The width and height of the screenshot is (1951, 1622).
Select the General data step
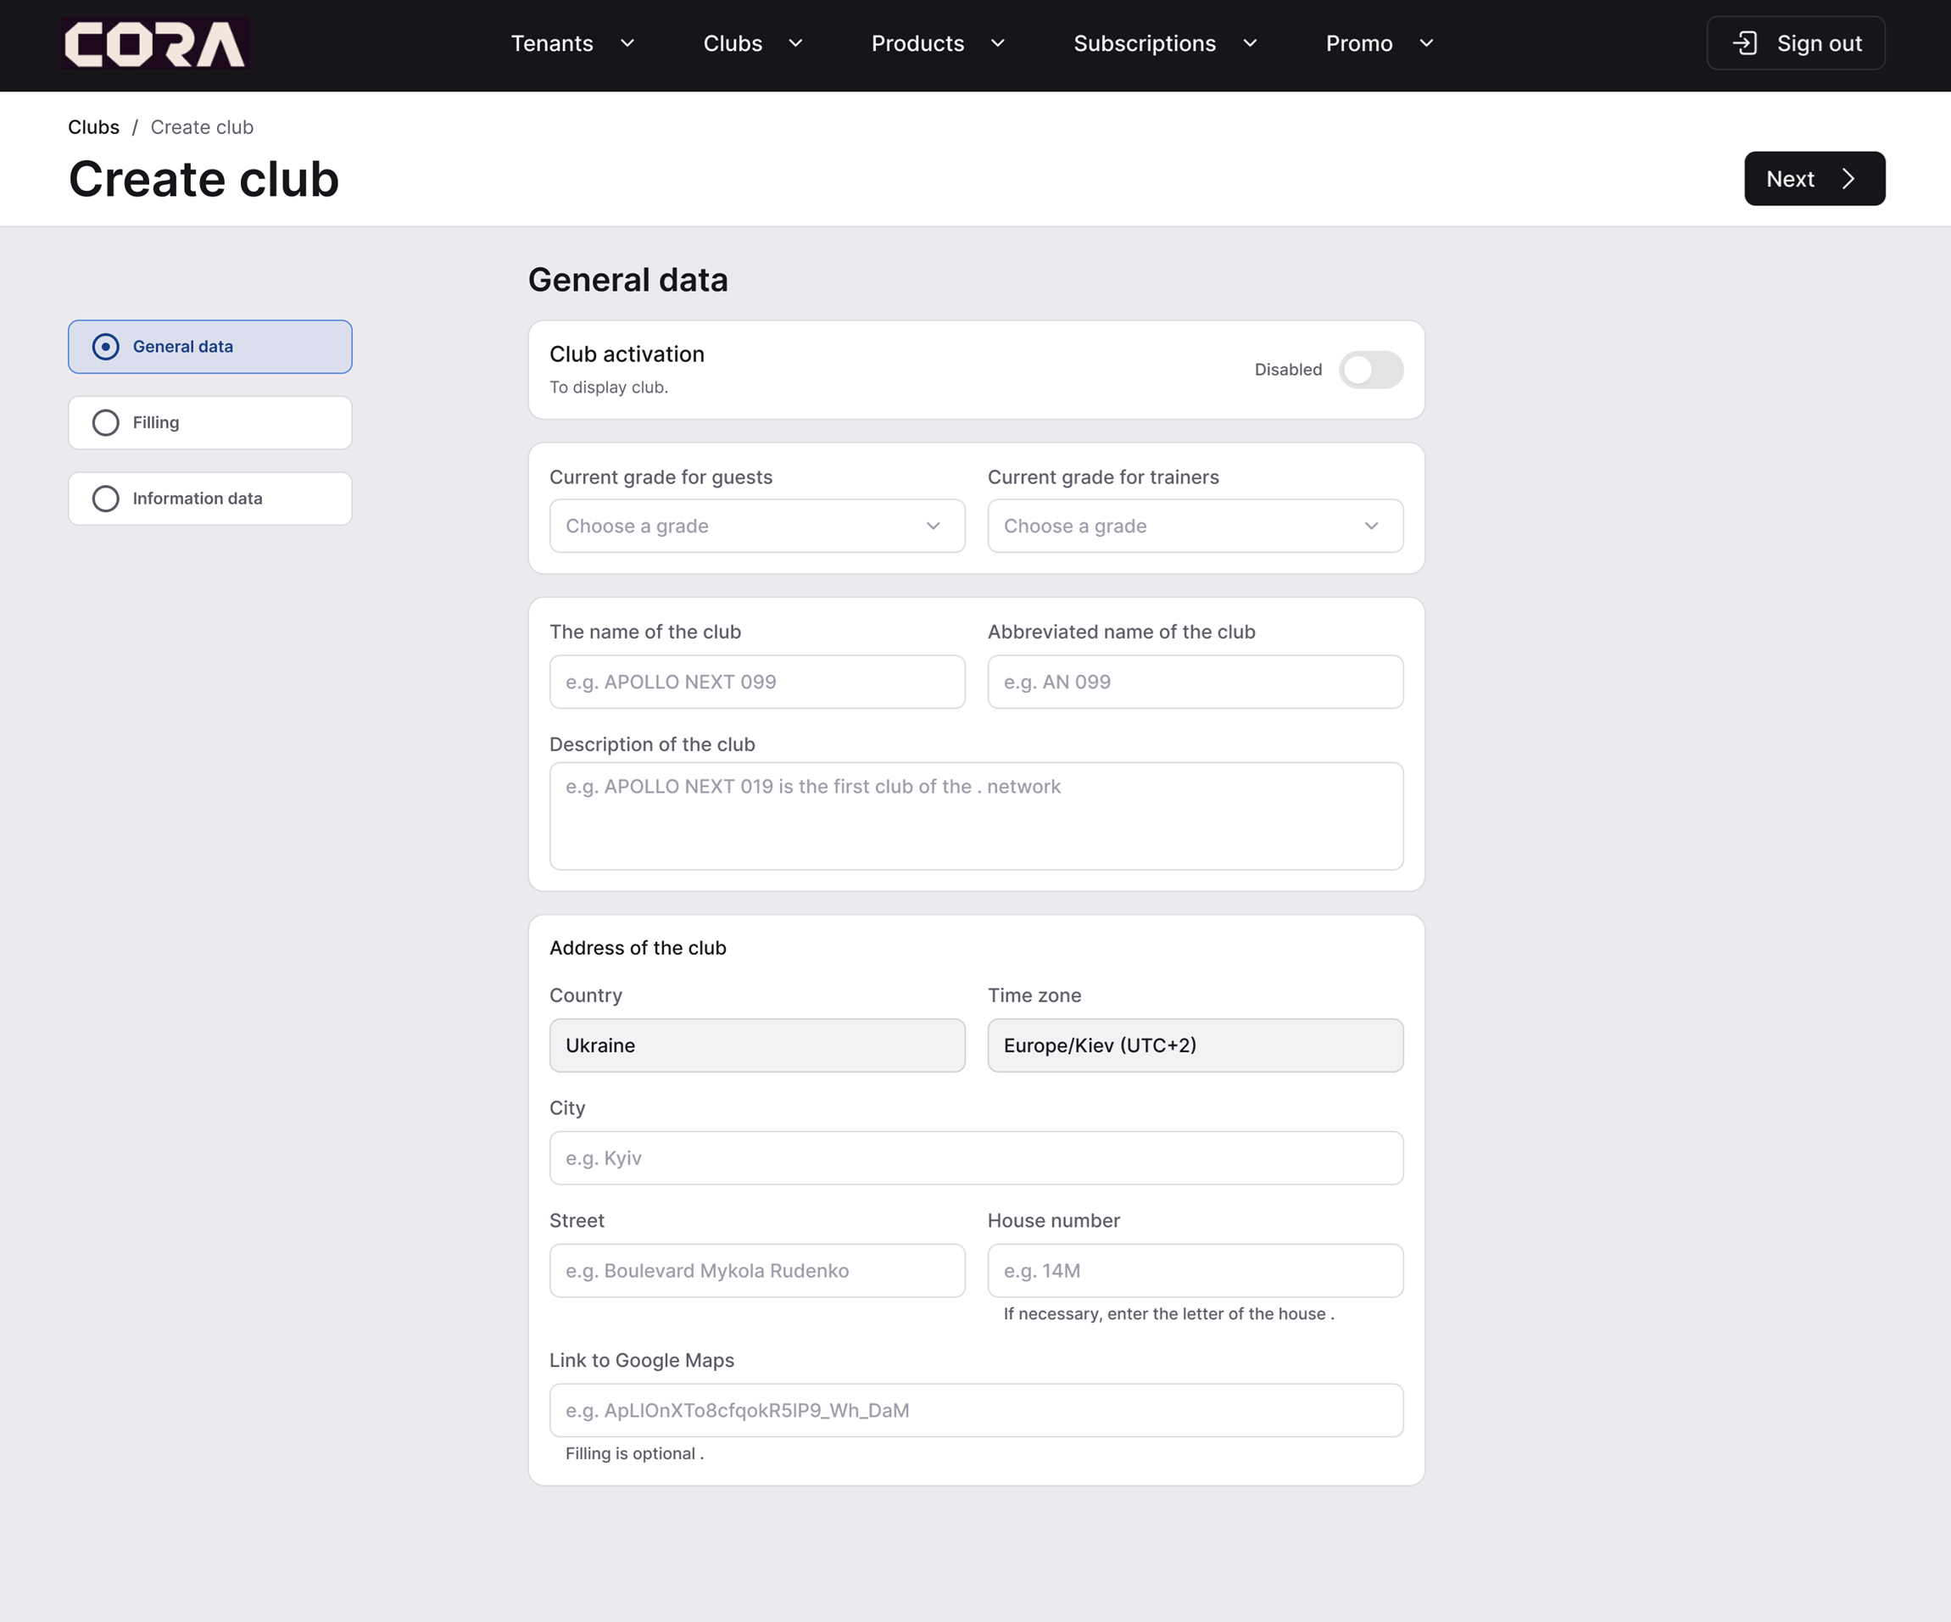[x=210, y=347]
